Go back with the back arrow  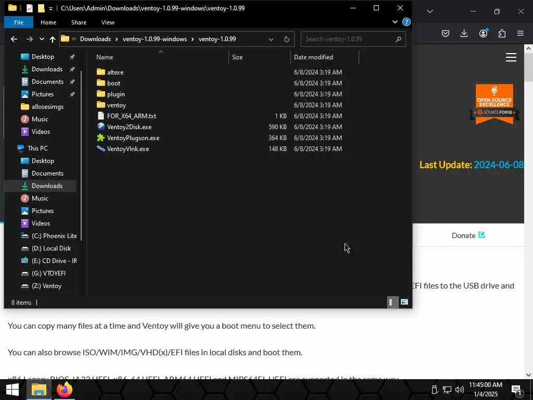(14, 39)
